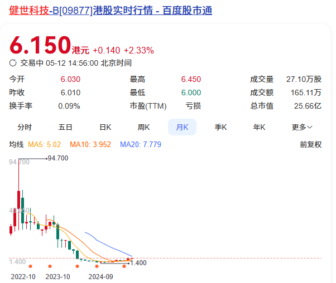Viewport: 336px width, 283px height.
Task: Click the 今开 value 6.030
Action: 70,79
